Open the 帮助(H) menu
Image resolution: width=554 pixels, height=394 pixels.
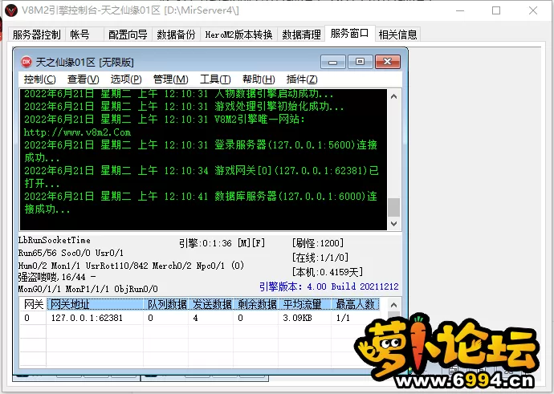[x=259, y=79]
